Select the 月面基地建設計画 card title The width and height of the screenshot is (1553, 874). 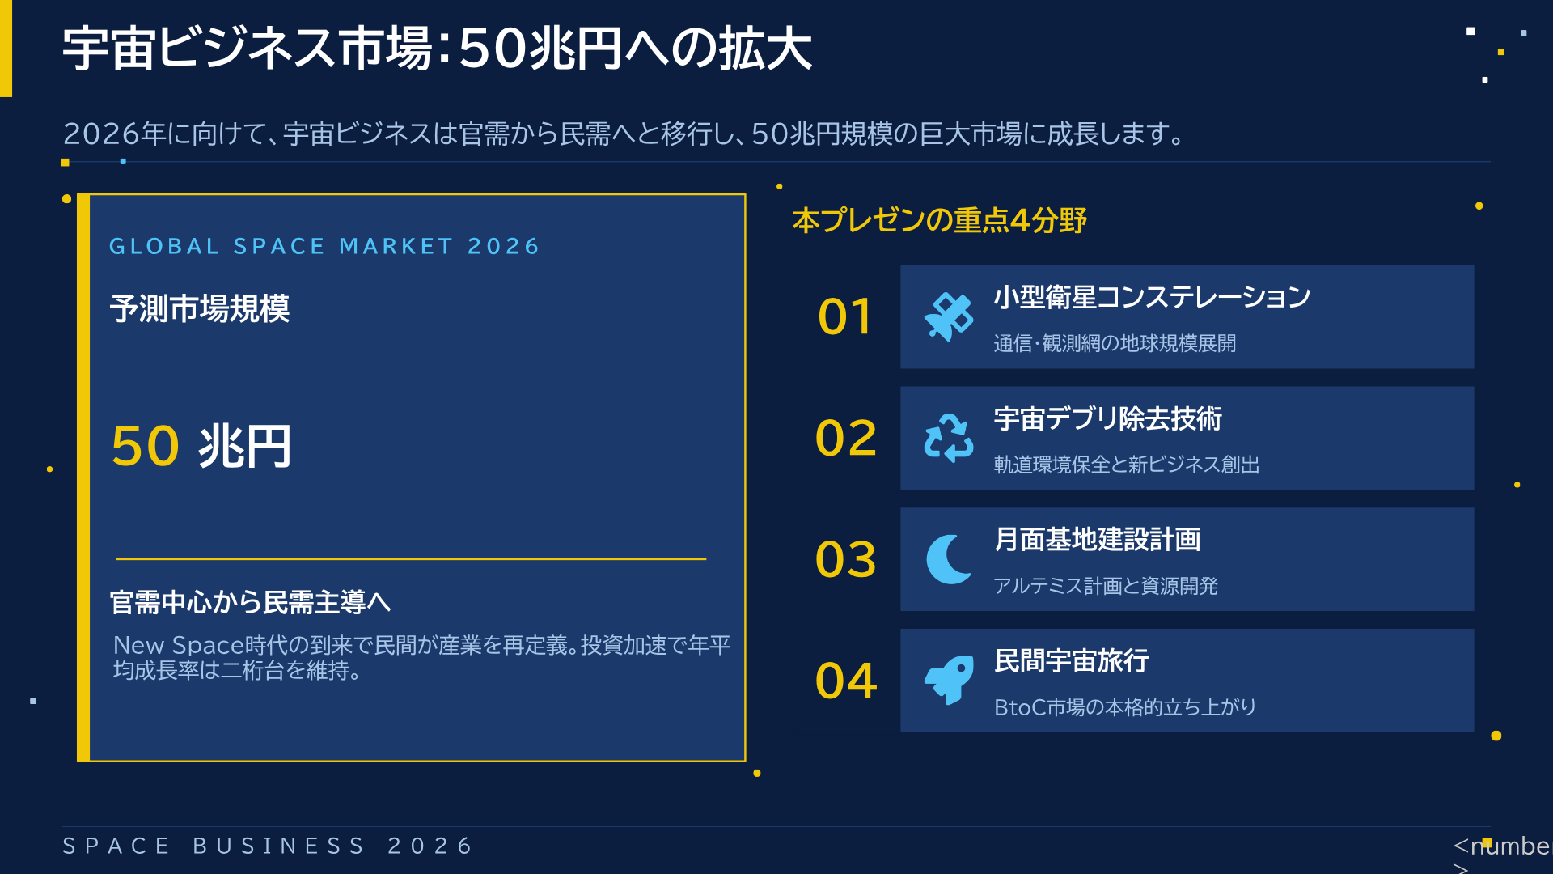tap(1097, 540)
